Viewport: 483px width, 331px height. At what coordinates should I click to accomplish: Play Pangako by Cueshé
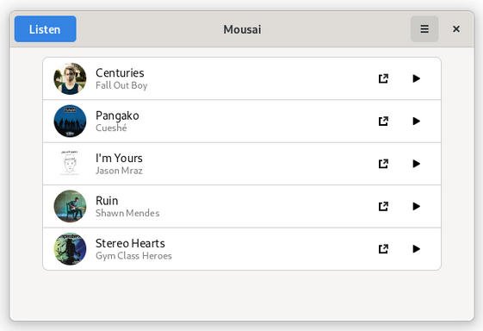(x=416, y=122)
